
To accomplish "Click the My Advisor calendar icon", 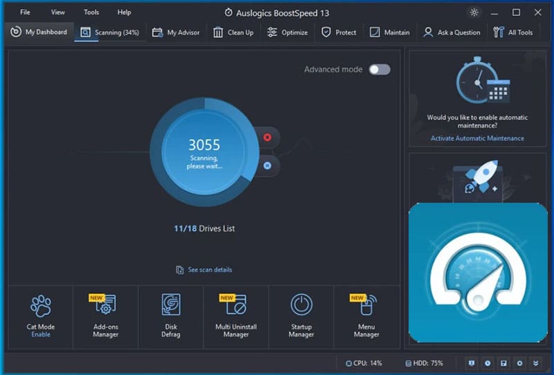I will 157,33.
